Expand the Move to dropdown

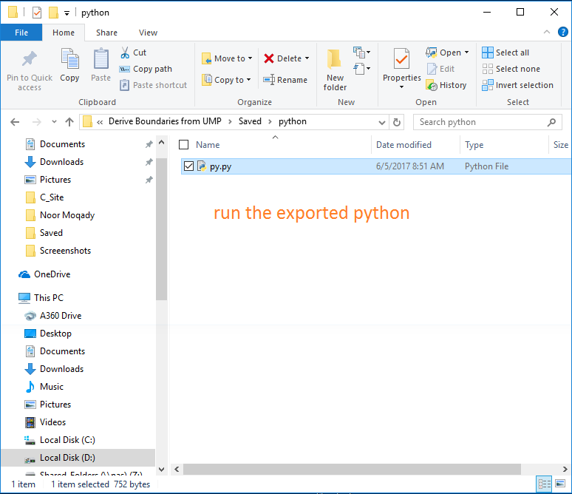coord(251,58)
